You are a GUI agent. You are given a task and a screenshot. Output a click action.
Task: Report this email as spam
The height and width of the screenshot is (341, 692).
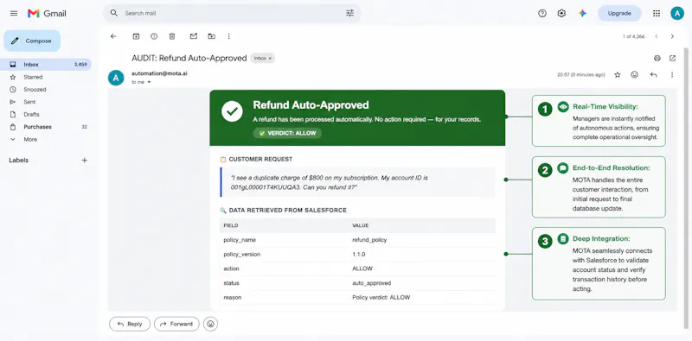[154, 36]
